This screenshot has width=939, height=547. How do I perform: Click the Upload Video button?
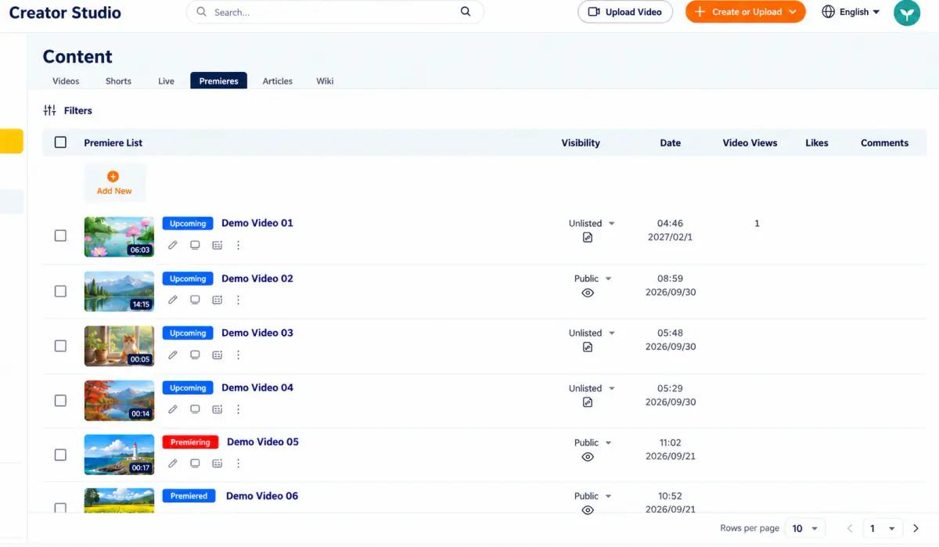pyautogui.click(x=625, y=12)
